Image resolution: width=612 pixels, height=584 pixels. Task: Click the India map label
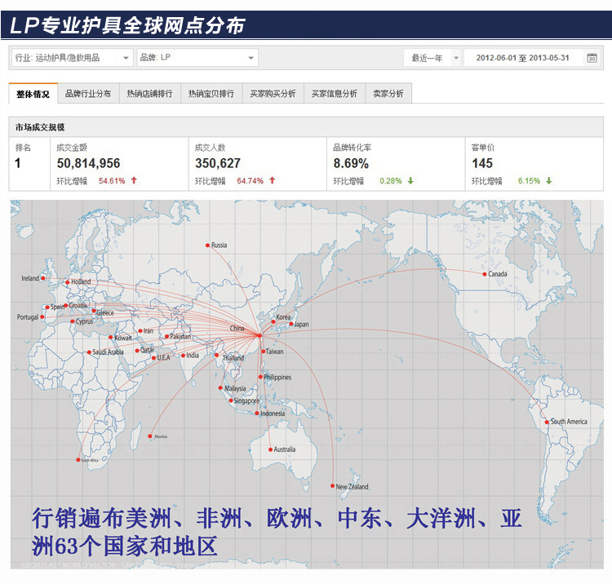(193, 356)
